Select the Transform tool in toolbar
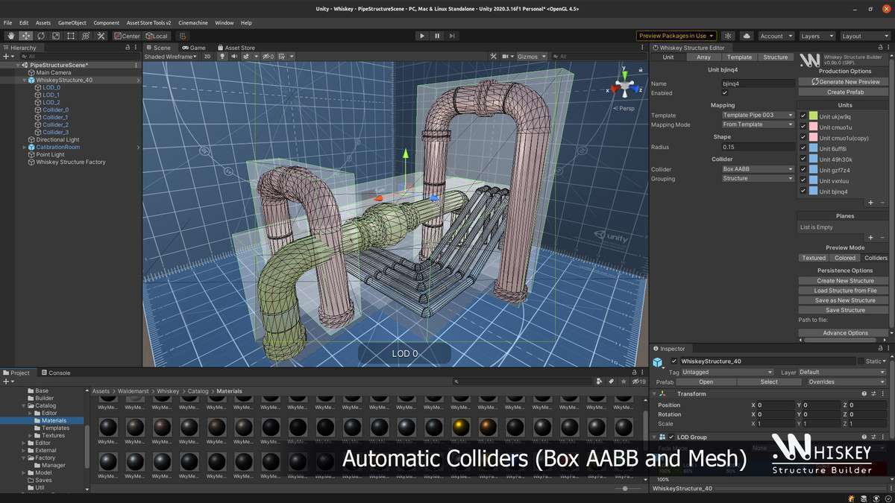 pos(85,36)
